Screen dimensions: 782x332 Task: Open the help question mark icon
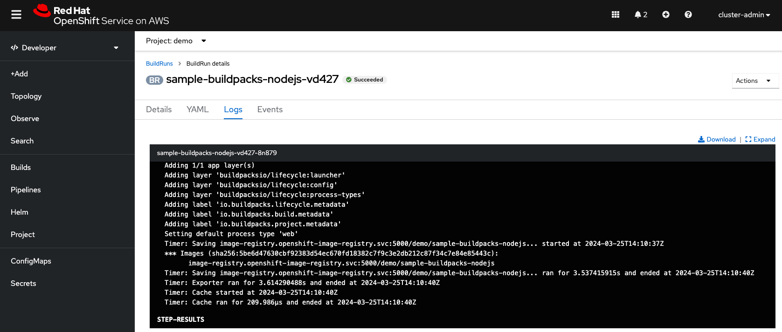[688, 14]
